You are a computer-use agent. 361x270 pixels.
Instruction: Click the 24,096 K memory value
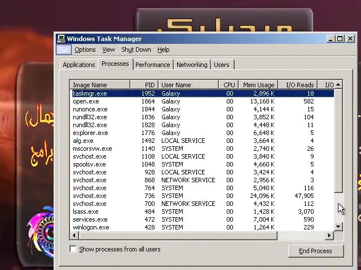(262, 196)
